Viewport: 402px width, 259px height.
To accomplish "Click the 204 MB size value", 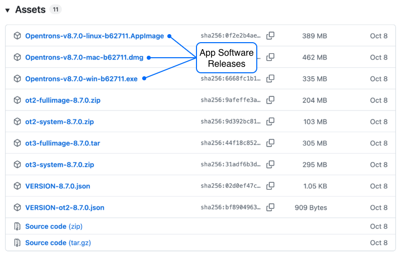I will pyautogui.click(x=315, y=100).
